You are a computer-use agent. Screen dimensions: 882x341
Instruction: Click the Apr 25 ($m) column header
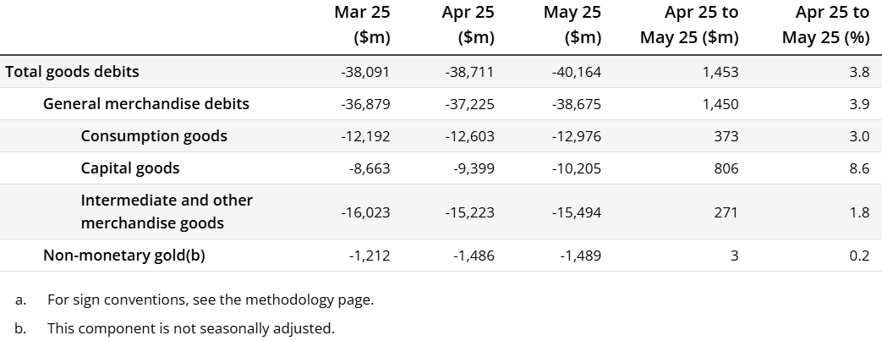point(468,25)
